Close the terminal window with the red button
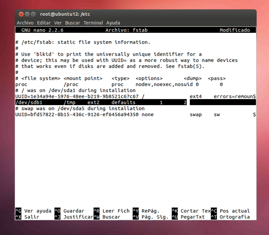Screen dimensions: 269x235 21,14
